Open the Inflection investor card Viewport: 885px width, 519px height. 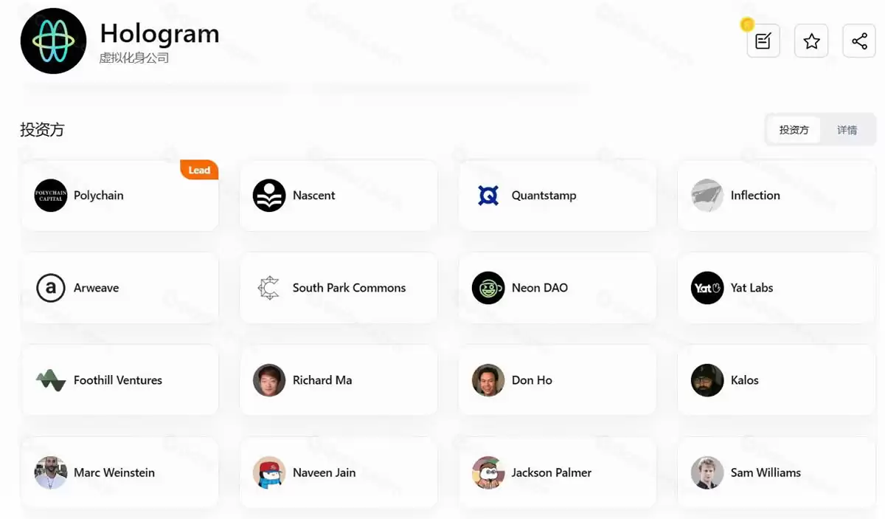776,196
